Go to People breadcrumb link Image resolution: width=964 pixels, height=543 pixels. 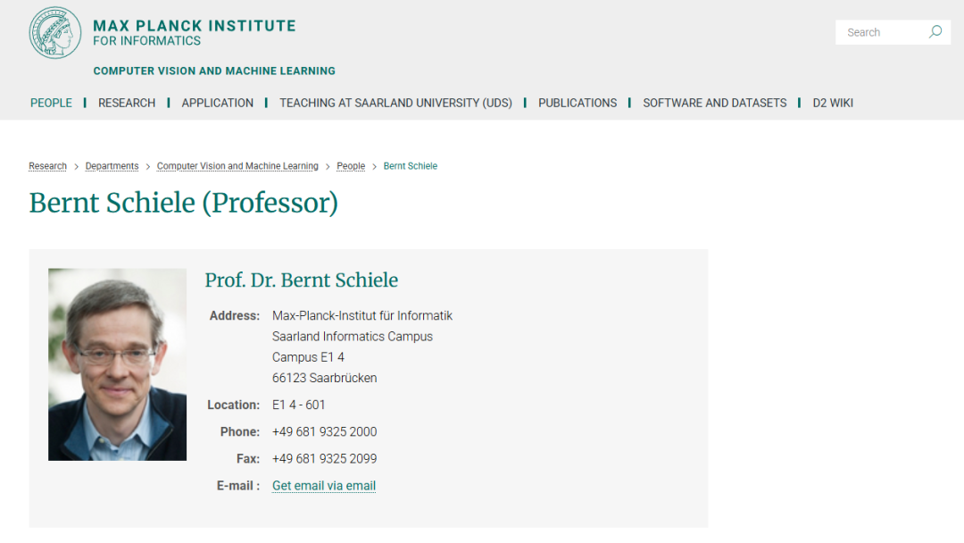pyautogui.click(x=351, y=166)
